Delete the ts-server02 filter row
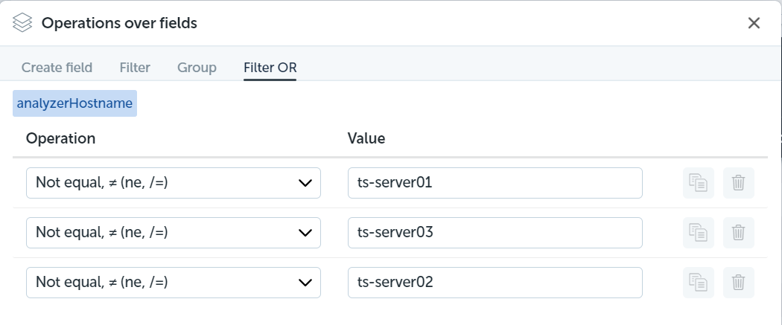Image resolution: width=782 pixels, height=325 pixels. [x=738, y=282]
